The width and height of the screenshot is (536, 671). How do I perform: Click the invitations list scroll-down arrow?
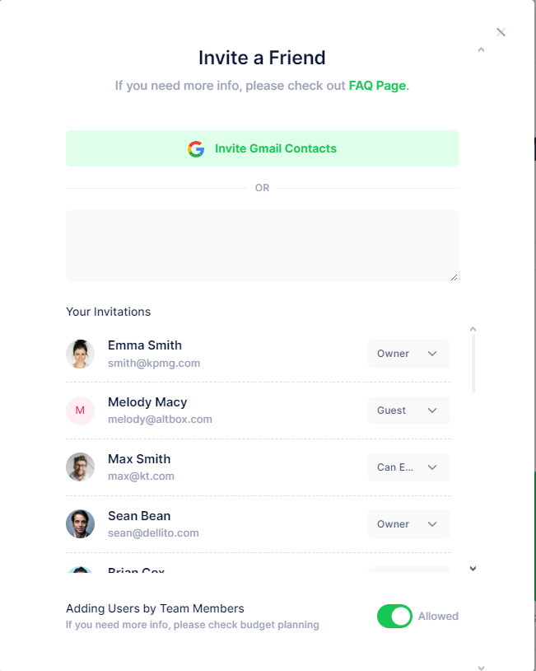473,568
